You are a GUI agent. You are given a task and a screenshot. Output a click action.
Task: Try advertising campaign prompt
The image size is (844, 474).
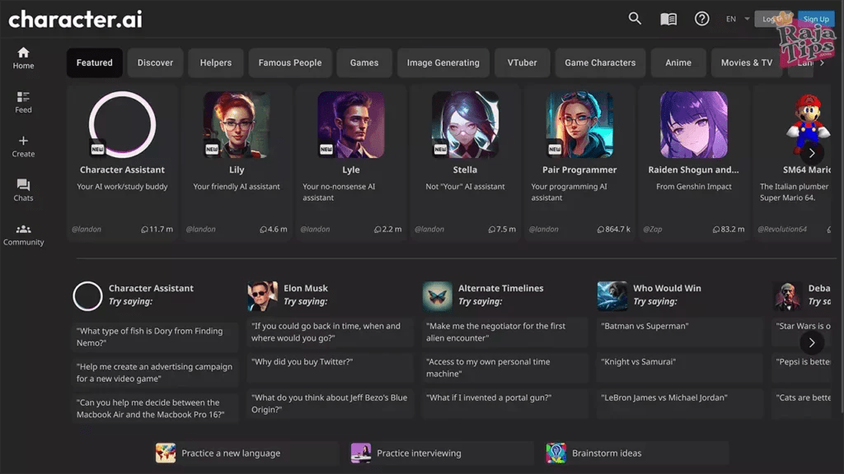click(x=155, y=373)
